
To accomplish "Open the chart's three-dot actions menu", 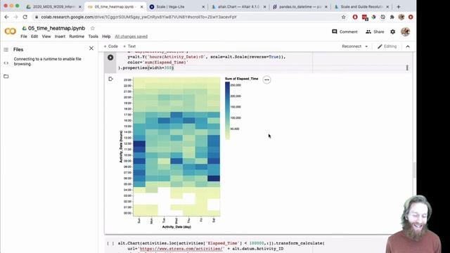I will pos(266,79).
